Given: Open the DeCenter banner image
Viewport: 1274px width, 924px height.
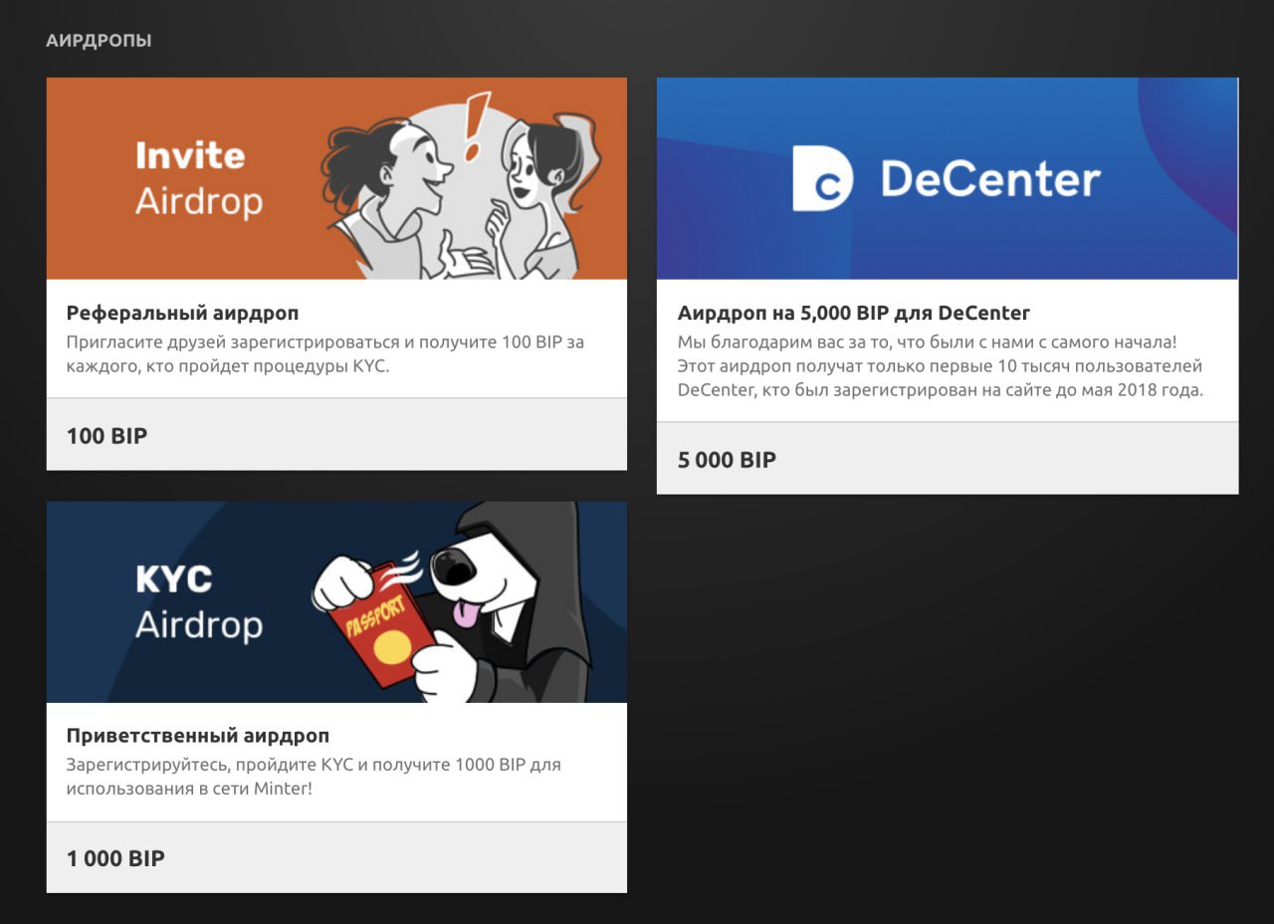Looking at the screenshot, I should [x=948, y=178].
